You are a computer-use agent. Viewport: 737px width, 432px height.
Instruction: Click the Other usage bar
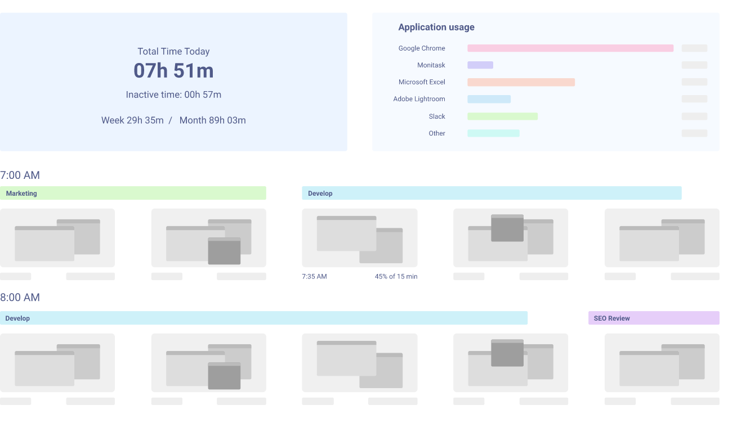coord(493,133)
